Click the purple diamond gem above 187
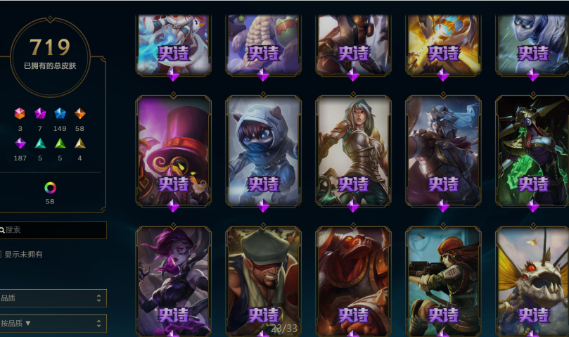Image resolution: width=569 pixels, height=337 pixels. point(20,143)
